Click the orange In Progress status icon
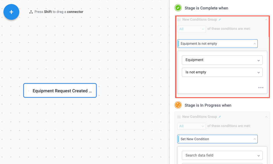The image size is (273, 164). point(178,105)
